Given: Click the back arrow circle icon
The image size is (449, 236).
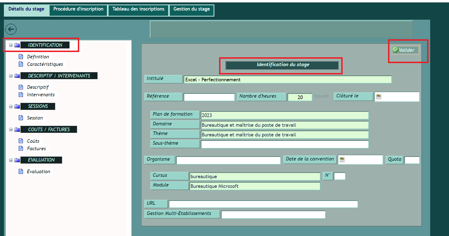Looking at the screenshot, I should (x=11, y=29).
